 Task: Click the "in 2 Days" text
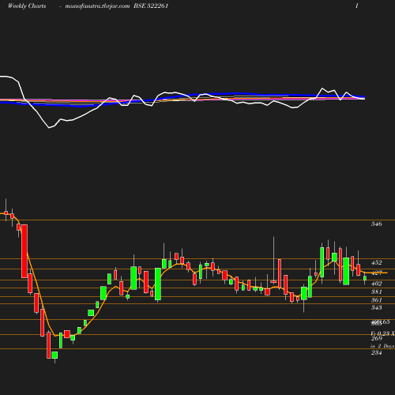tap(382, 346)
